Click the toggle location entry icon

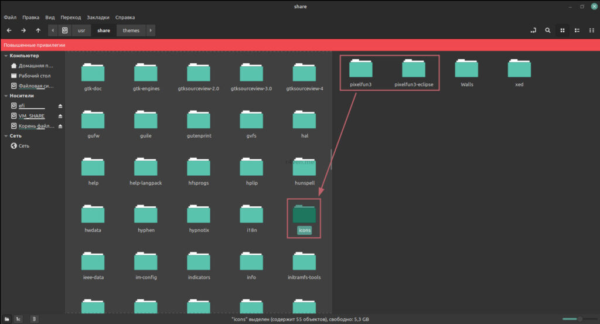533,30
